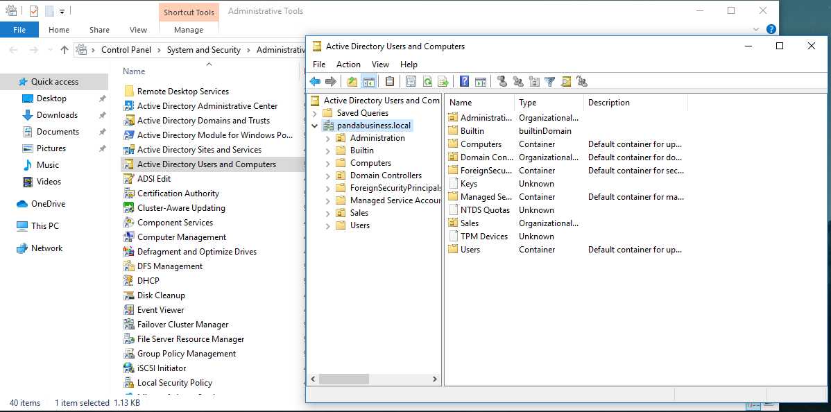Click the tree pane scrollbar left arrow

pos(313,379)
